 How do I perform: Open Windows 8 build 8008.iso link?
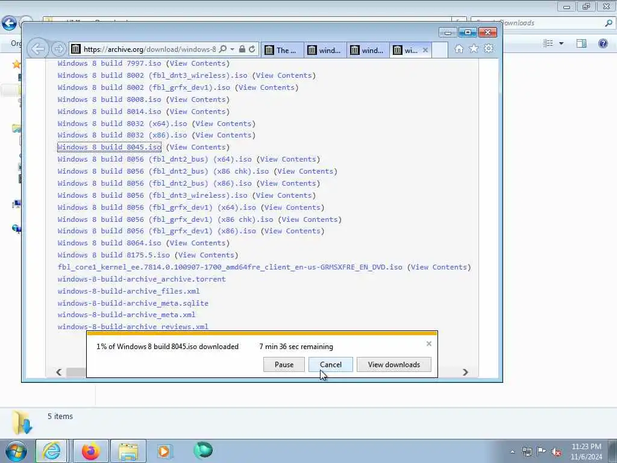tap(110, 99)
